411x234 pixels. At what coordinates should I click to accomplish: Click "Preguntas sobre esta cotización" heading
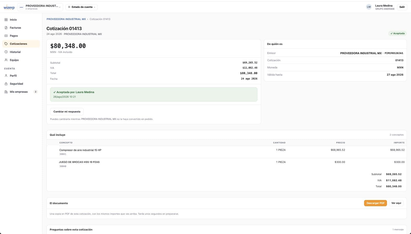coord(71,230)
